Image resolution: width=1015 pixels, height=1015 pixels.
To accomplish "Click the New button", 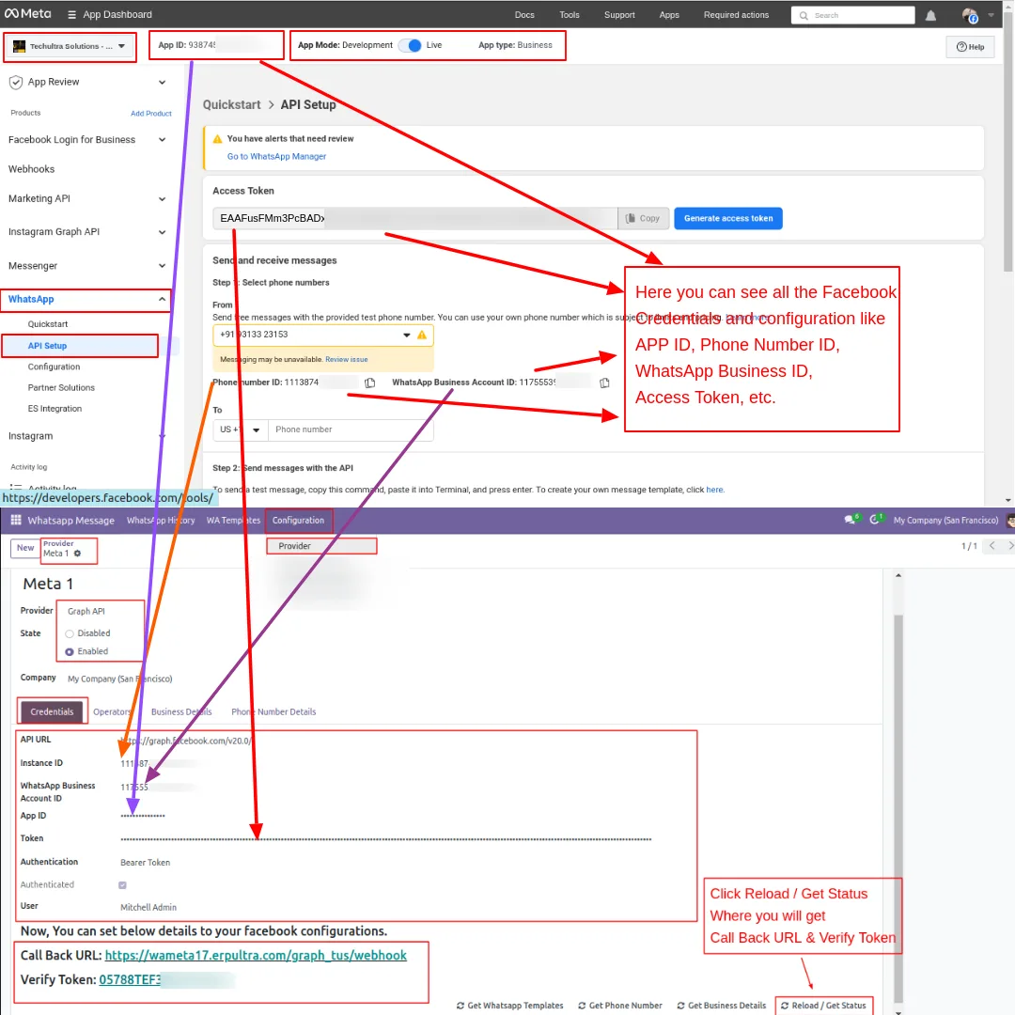I will coord(25,548).
